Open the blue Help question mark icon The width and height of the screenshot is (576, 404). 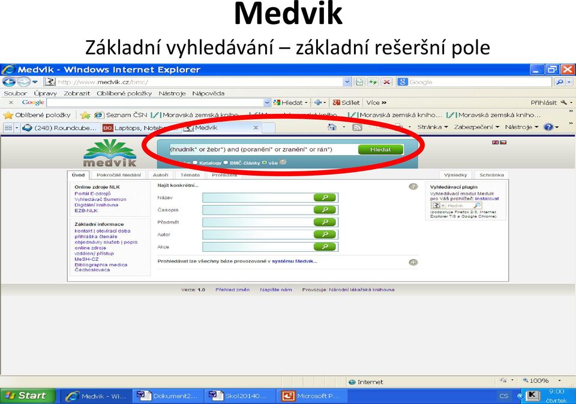tap(548, 127)
